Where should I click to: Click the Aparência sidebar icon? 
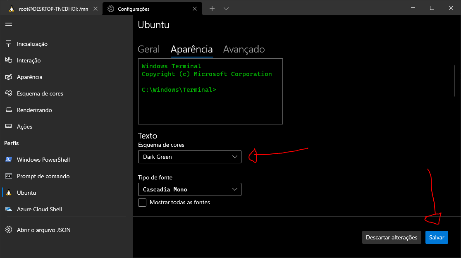tap(9, 77)
